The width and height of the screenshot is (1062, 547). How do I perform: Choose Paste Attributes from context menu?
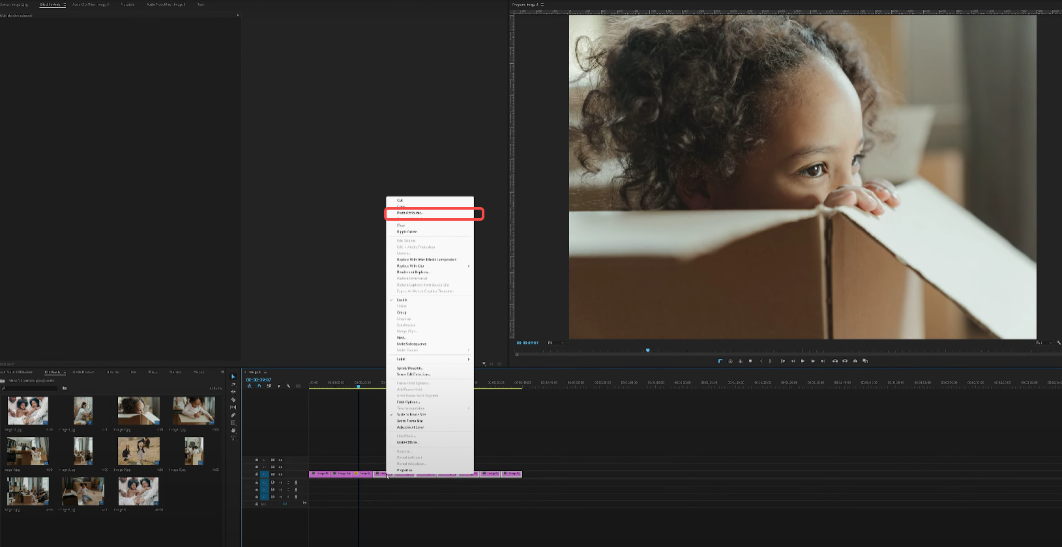coord(410,213)
